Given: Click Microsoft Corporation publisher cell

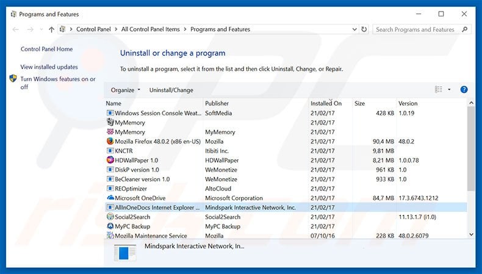Looking at the screenshot, I should [x=234, y=198].
